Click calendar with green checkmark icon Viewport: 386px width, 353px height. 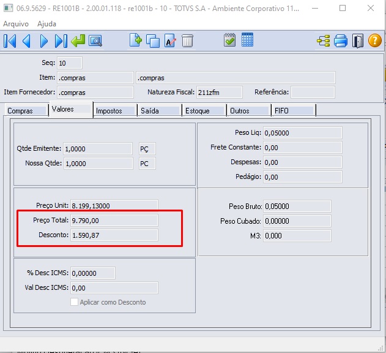click(229, 40)
